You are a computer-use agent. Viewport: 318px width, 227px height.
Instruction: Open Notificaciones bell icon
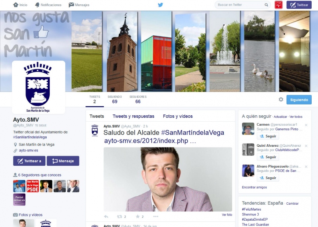(x=37, y=5)
